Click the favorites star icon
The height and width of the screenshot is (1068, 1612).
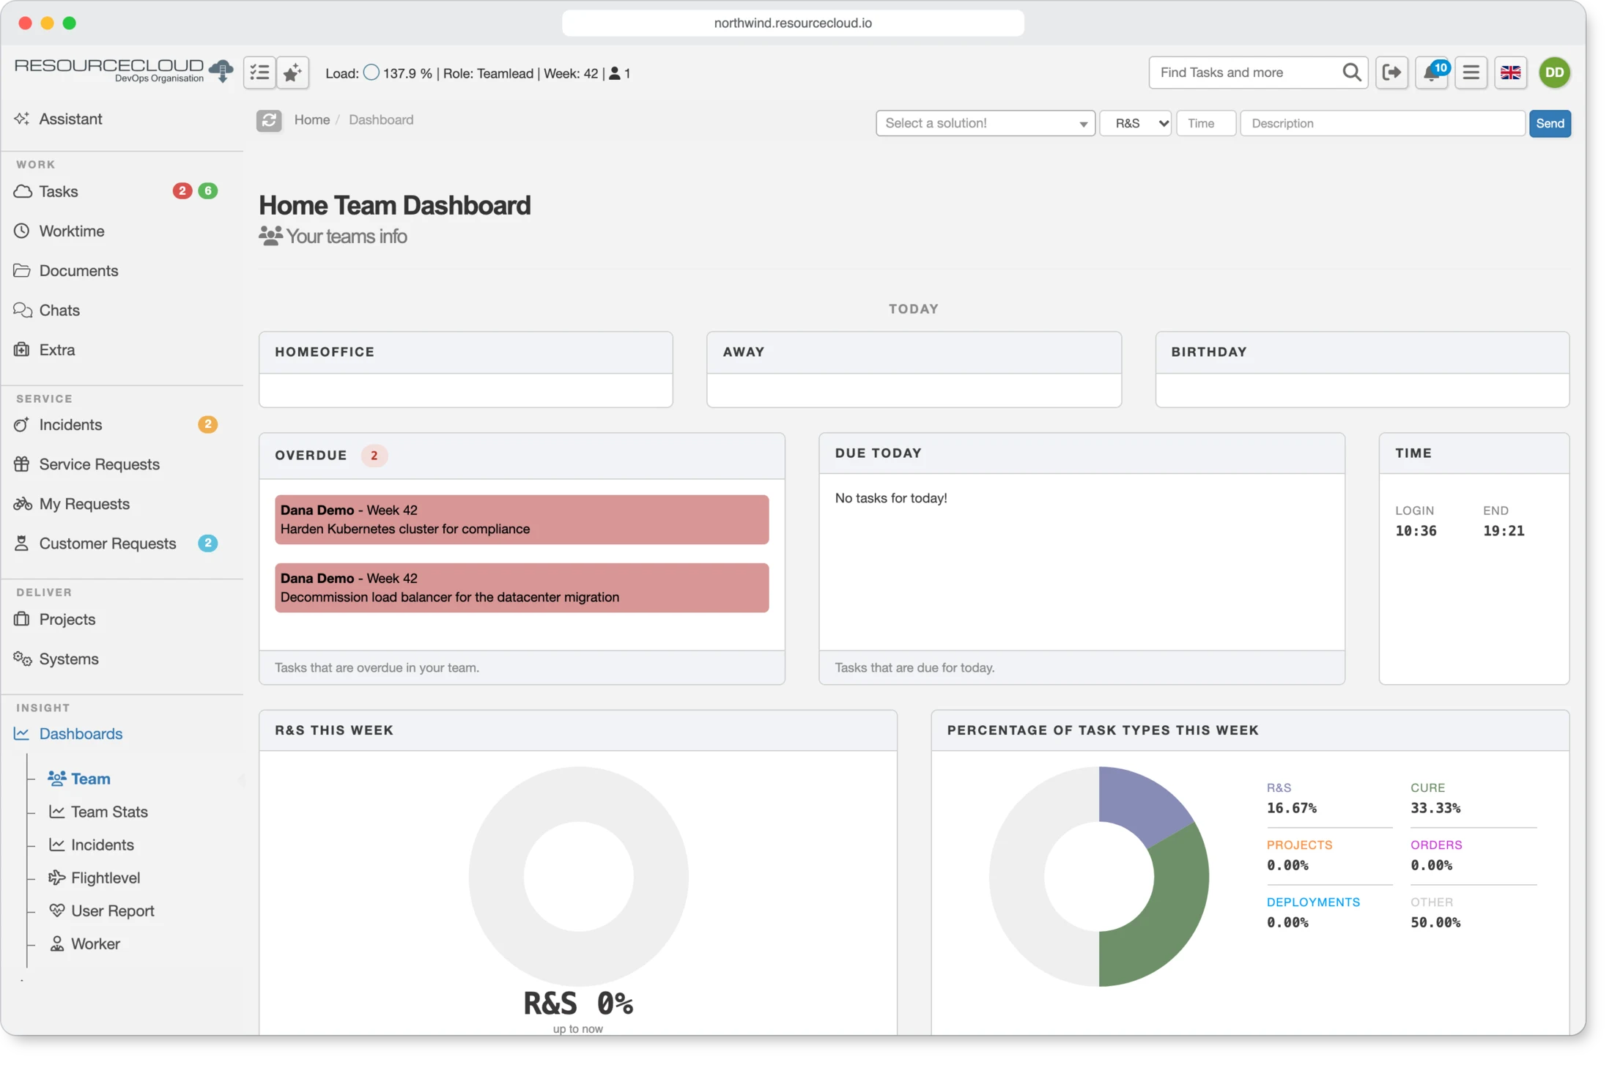click(292, 73)
